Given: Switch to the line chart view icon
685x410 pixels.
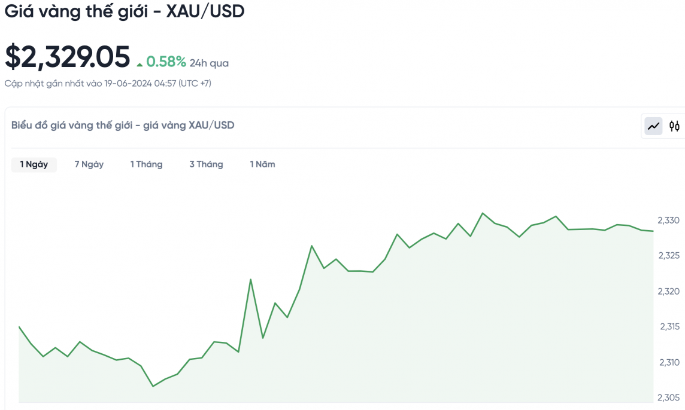Looking at the screenshot, I should [x=653, y=126].
